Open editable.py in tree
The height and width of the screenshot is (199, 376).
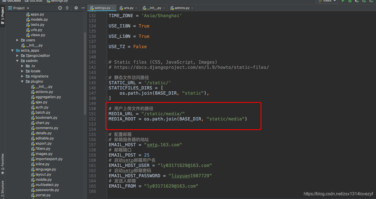[42, 138]
